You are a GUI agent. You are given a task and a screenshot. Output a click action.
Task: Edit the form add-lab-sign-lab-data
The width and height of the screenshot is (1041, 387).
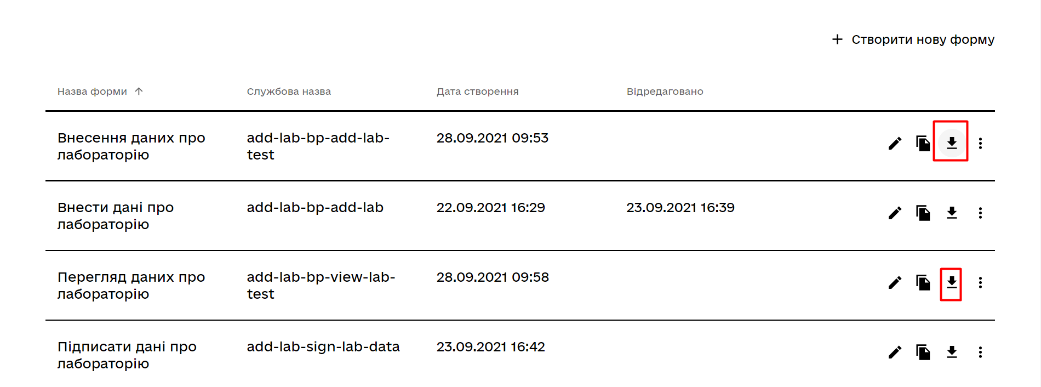coord(895,352)
